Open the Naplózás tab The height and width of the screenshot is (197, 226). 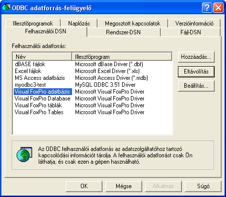(x=79, y=24)
